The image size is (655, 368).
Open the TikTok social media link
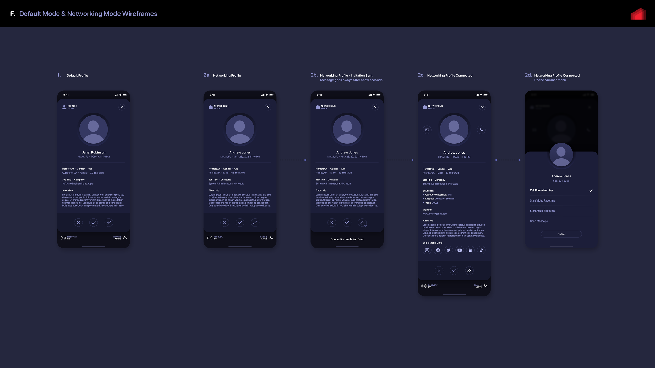tap(481, 250)
